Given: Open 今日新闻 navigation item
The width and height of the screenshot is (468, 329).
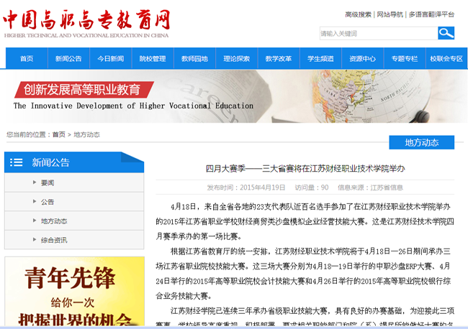Looking at the screenshot, I should tap(110, 59).
